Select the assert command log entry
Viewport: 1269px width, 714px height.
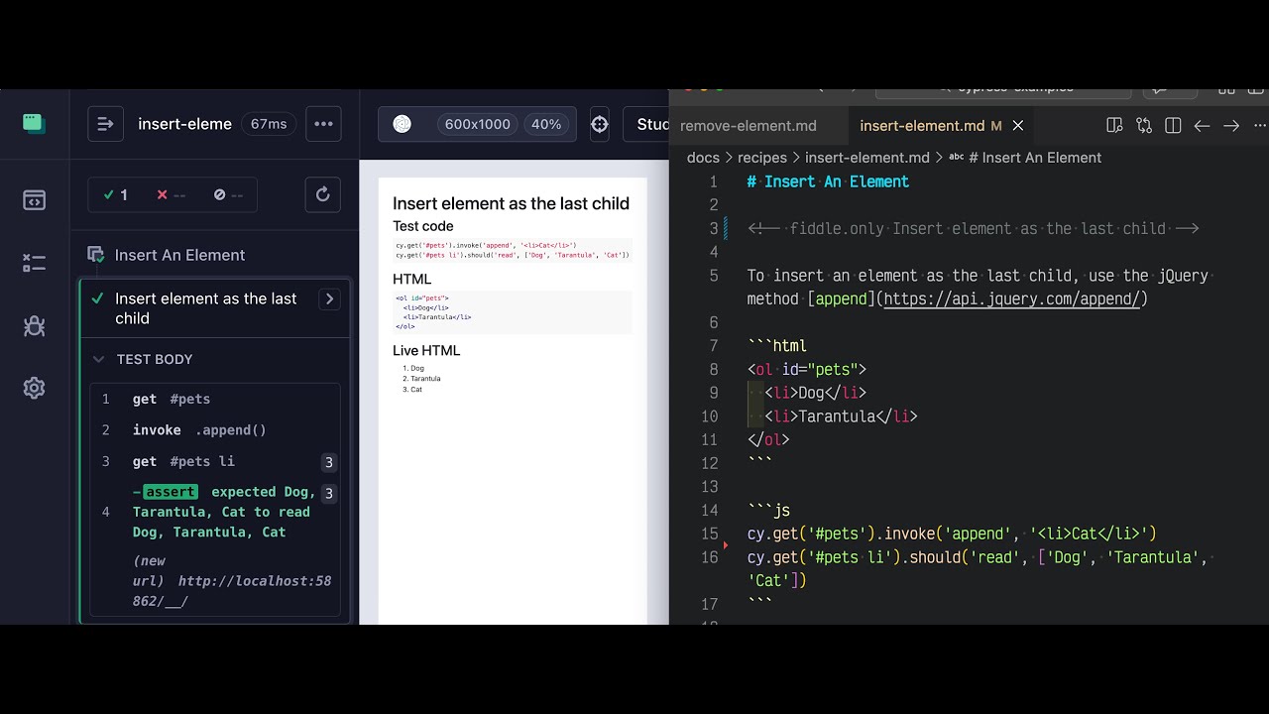(x=215, y=512)
